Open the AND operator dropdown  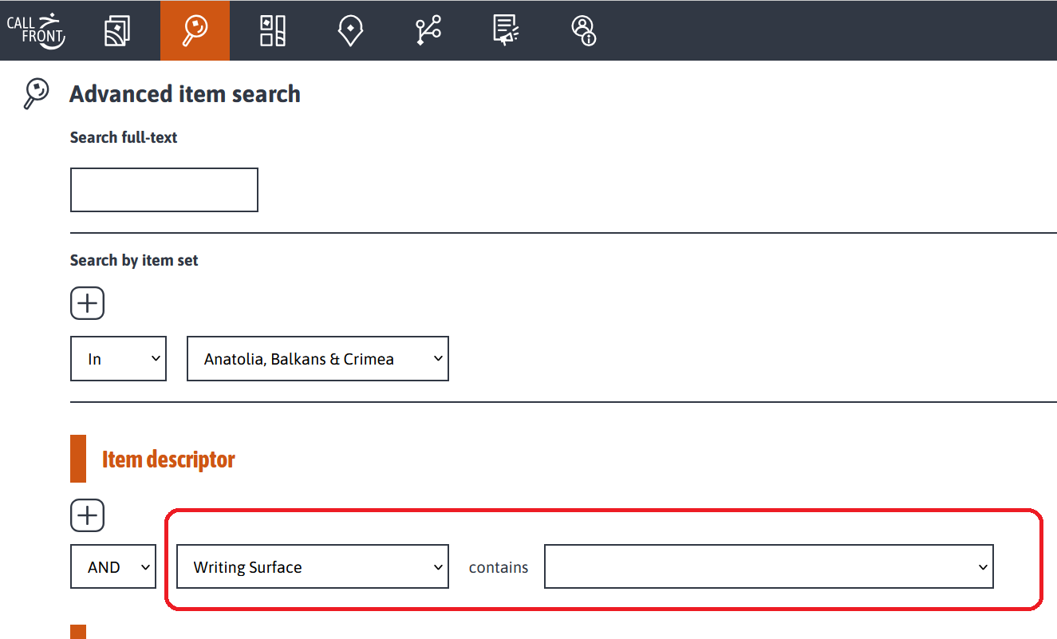(113, 567)
